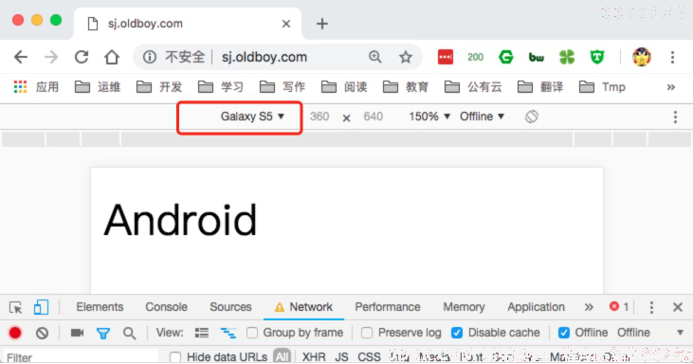Viewport: 693px width, 364px height.
Task: Edit the viewport height 640 field
Action: point(373,117)
